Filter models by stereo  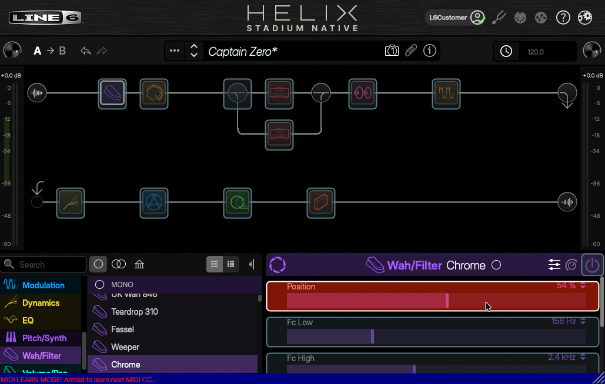(x=119, y=264)
